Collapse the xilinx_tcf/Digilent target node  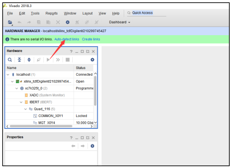(x=12, y=81)
